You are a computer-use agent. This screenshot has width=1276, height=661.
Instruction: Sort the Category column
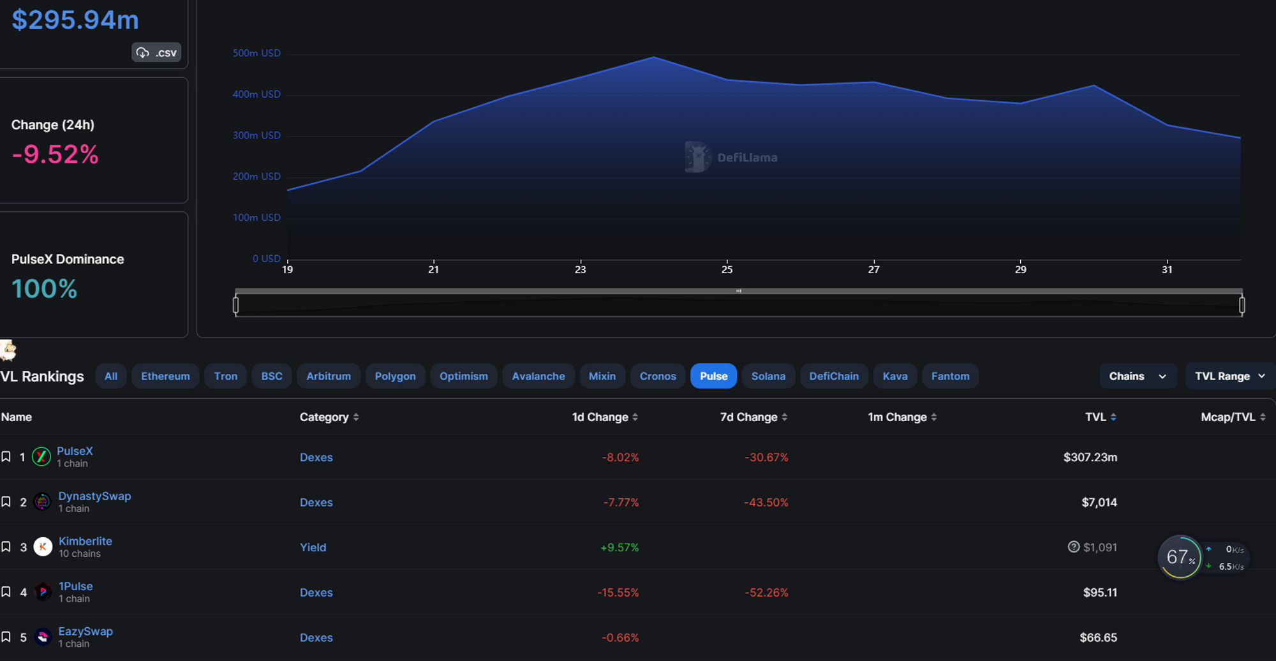(356, 417)
